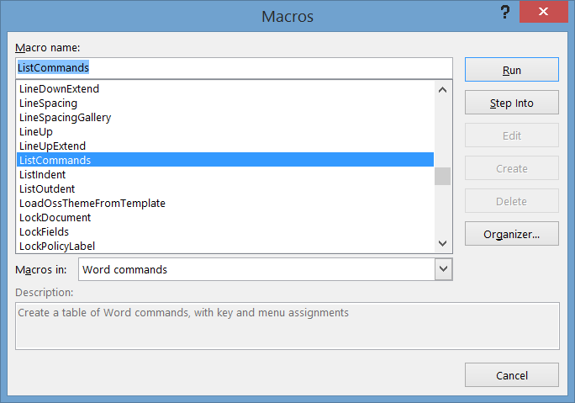Screen dimensions: 575x403
Task: Click the Step Into button
Action: point(512,103)
